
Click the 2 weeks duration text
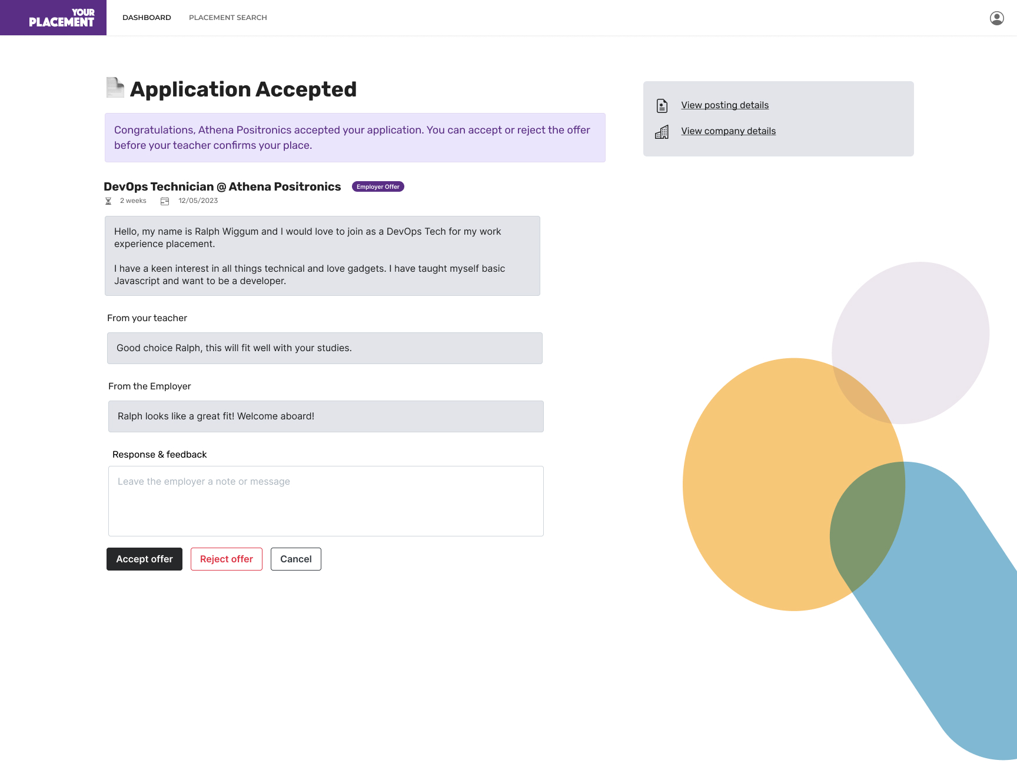133,201
